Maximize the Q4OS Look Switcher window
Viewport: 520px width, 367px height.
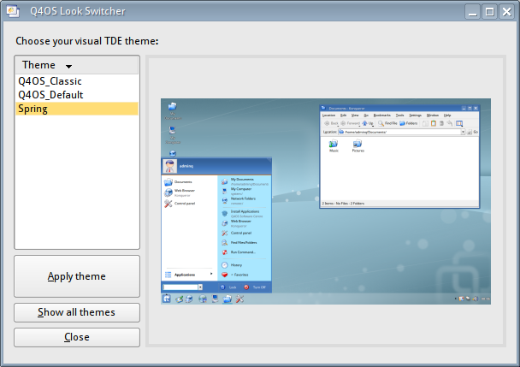tap(490, 12)
